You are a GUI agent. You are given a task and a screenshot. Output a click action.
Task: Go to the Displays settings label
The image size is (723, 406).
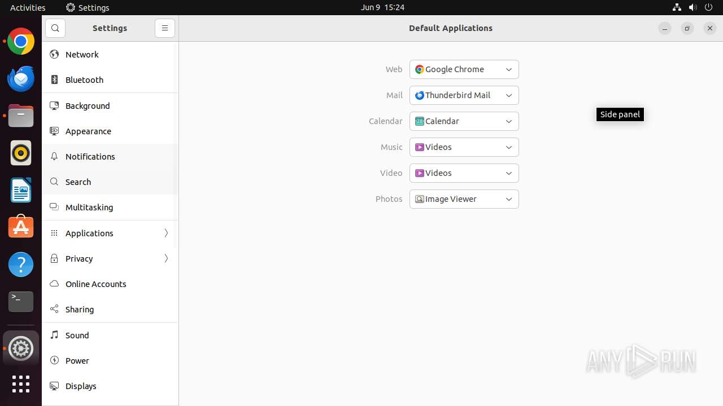point(81,386)
